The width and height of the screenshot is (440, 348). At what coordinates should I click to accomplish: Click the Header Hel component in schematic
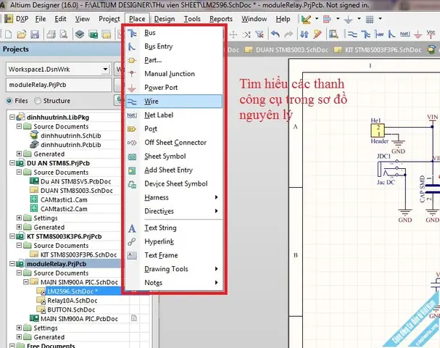(378, 130)
